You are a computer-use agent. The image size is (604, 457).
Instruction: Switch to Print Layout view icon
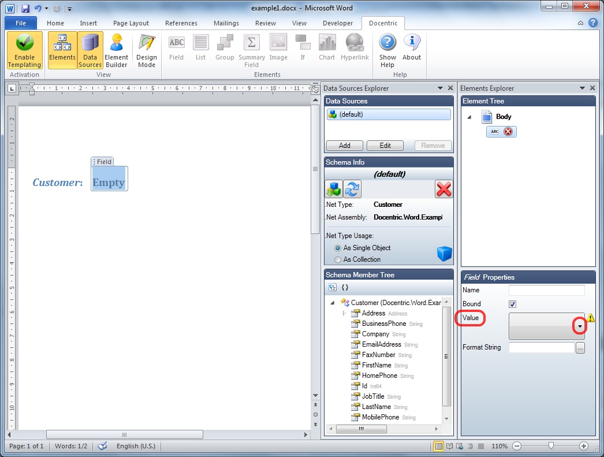[x=438, y=446]
